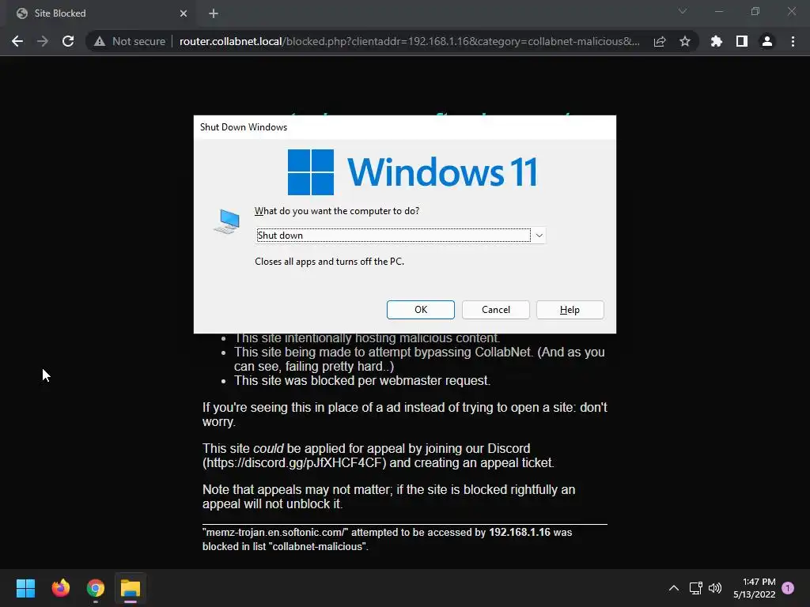Expand the Shut down action dropdown arrow
The image size is (810, 607).
[539, 236]
